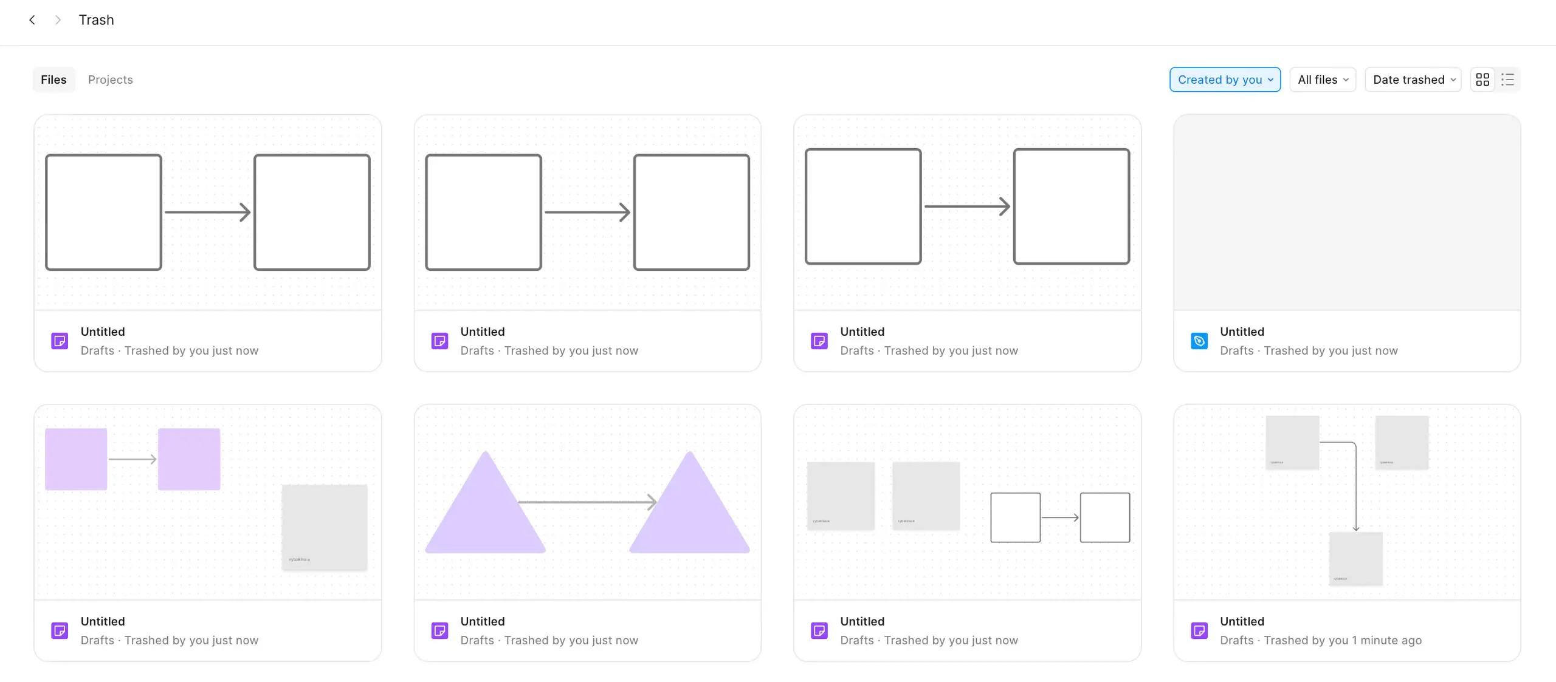Screen dimensions: 1556x682
Task: Click the blue Figma design file icon
Action: [x=1199, y=341]
